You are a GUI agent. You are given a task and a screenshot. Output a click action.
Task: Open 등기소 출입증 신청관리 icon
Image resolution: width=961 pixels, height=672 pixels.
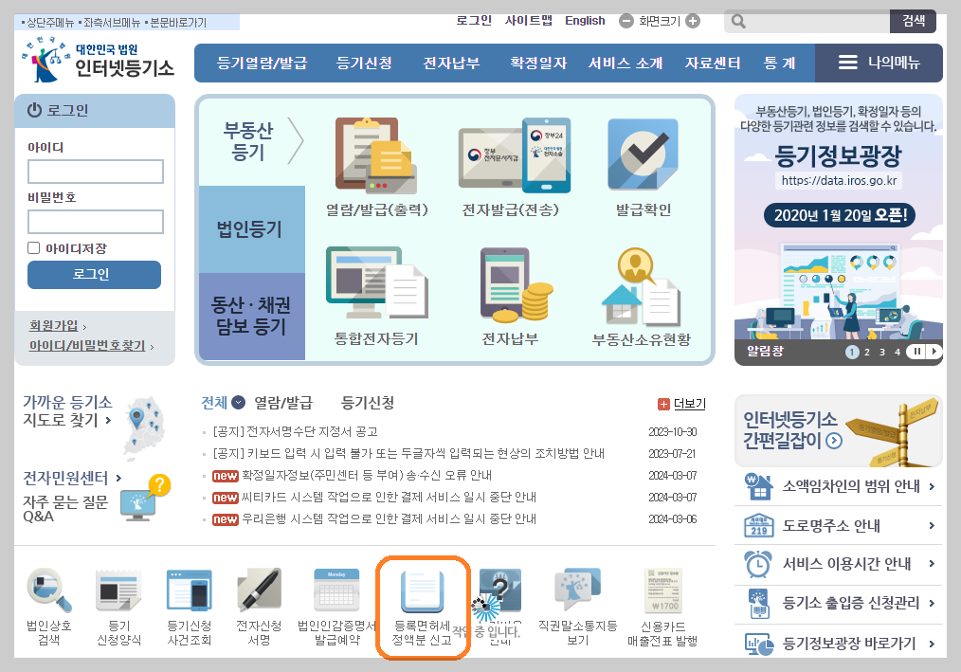tap(759, 604)
